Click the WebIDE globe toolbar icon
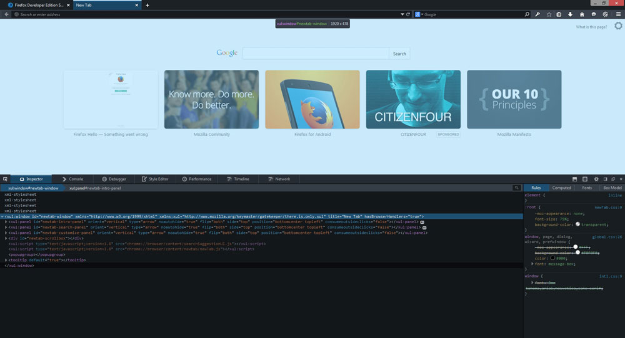625x338 pixels. (606, 14)
